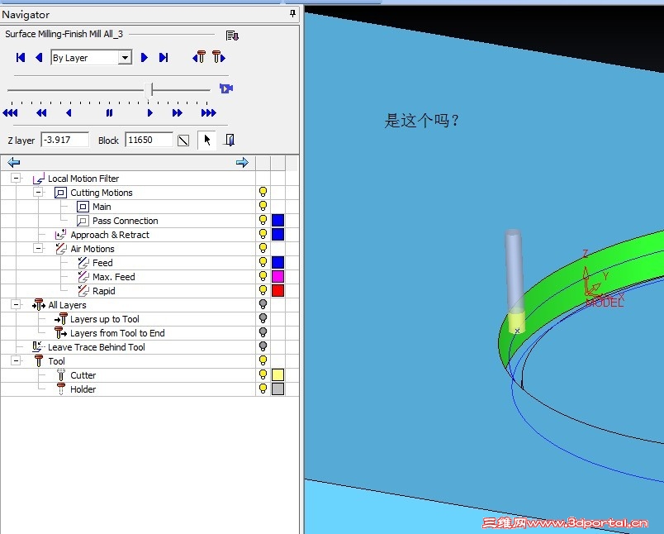Toggle Cutter visibility bulb
664x534 pixels.
coord(263,374)
